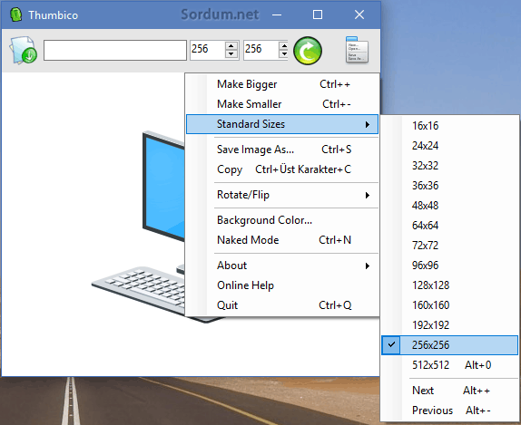The height and width of the screenshot is (425, 521).
Task: Click the green refresh thumbnail button
Action: tap(308, 51)
